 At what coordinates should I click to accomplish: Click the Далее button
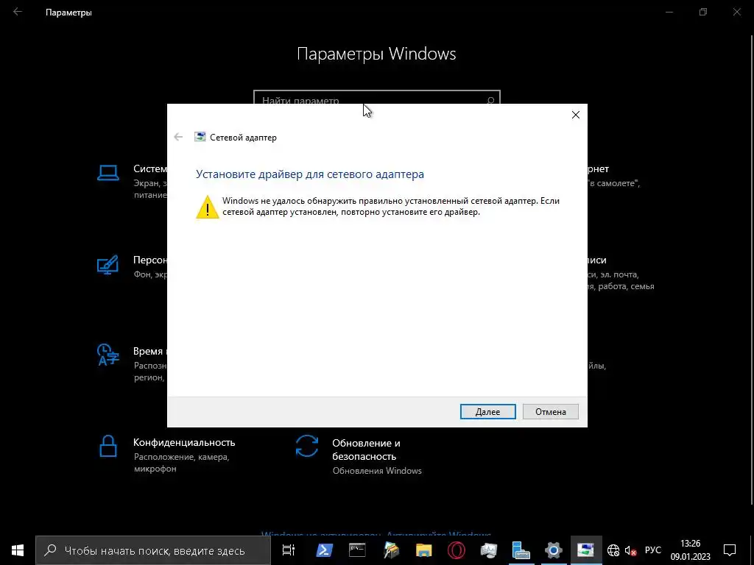tap(487, 412)
